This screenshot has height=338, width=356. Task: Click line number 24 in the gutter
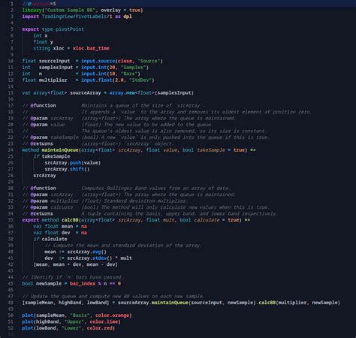(x=11, y=150)
